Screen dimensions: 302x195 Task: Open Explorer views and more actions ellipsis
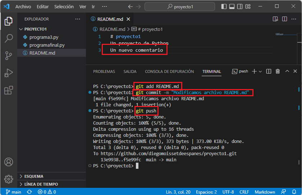click(x=78, y=19)
